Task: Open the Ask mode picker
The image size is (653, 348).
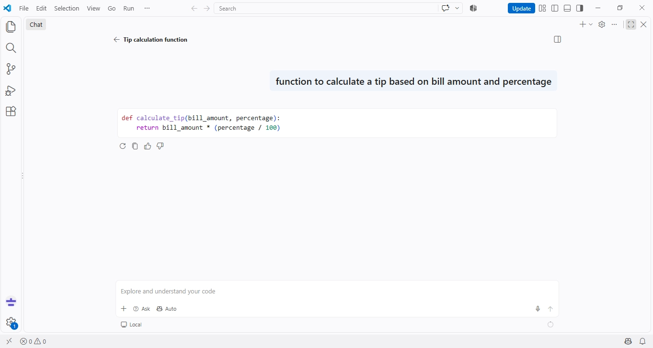Action: (x=142, y=309)
